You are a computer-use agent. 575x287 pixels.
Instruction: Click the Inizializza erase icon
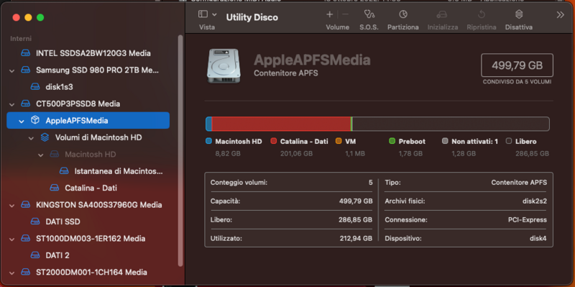click(442, 14)
